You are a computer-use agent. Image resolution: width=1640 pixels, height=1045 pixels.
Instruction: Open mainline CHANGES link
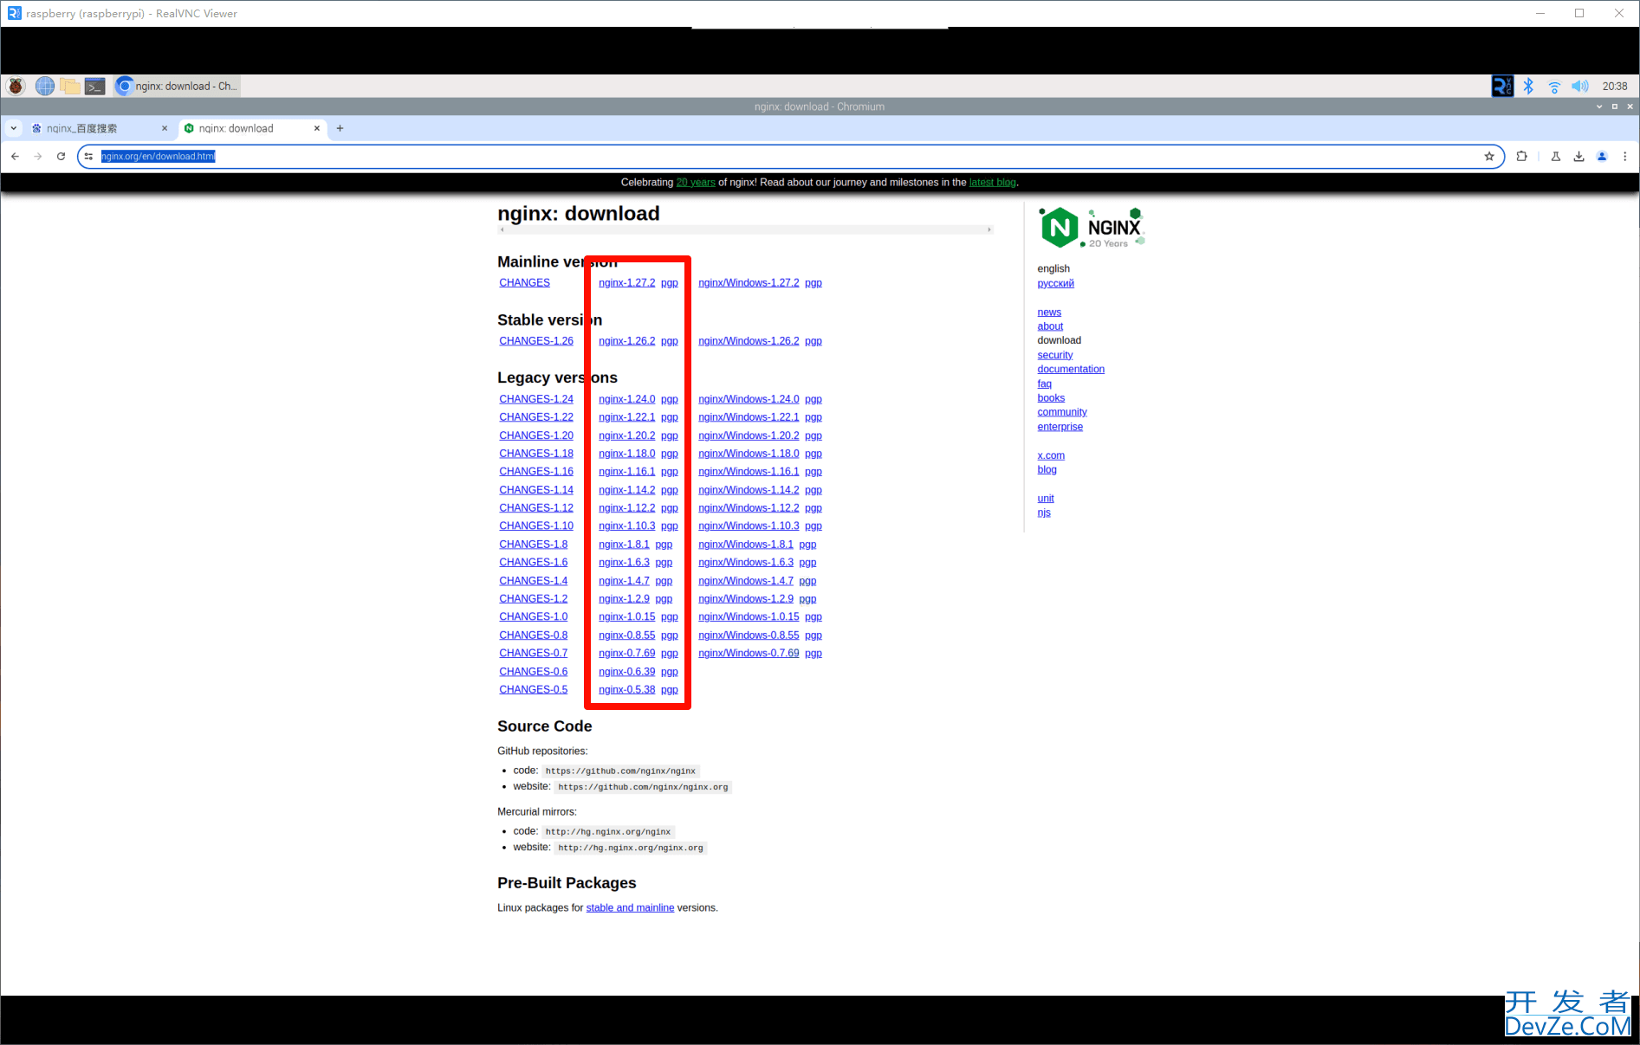(x=524, y=283)
